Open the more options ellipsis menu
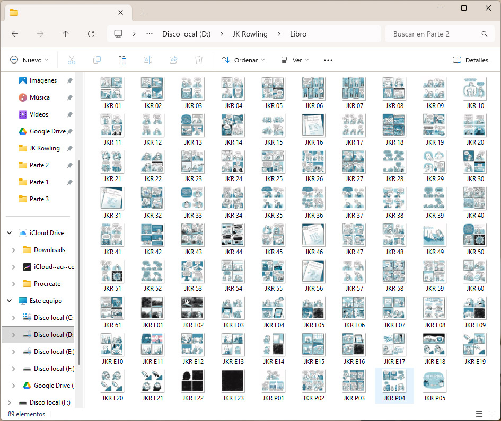This screenshot has height=421, width=501. (328, 60)
